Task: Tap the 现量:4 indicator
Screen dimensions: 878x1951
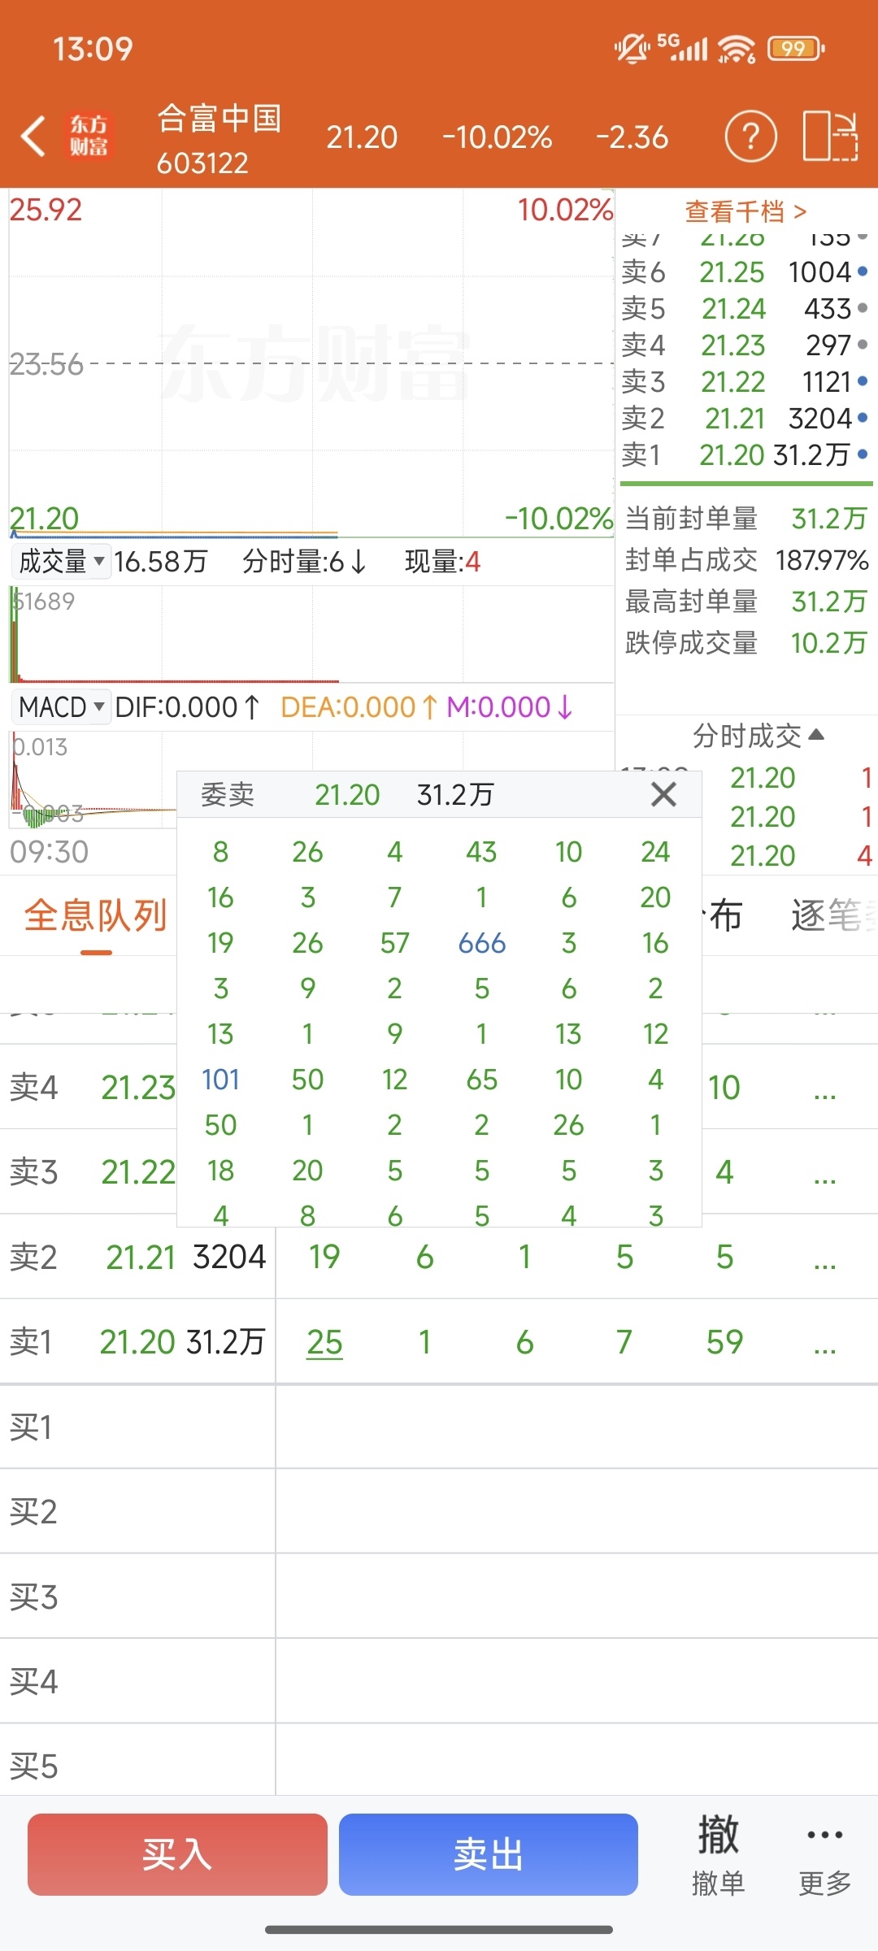Action: tap(443, 562)
